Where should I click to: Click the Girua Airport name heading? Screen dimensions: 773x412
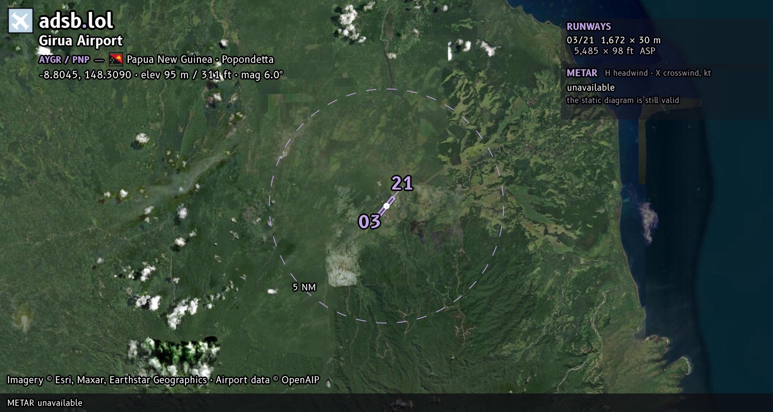[81, 41]
